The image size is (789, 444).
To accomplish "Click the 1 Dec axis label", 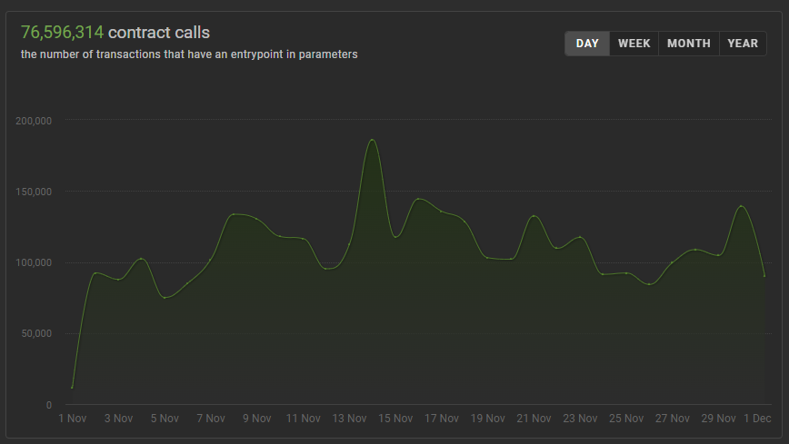I will 757,419.
